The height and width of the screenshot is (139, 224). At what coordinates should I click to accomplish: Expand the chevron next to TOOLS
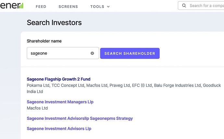point(108,6)
